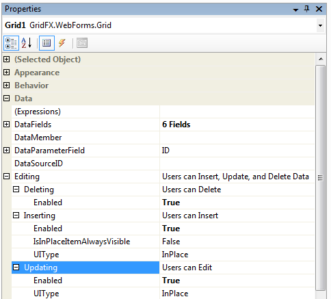
Task: Toggle auto-hide pin icon
Action: 307,9
